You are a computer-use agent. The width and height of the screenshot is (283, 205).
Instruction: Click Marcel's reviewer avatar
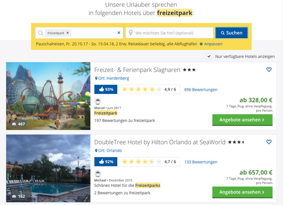(x=97, y=102)
